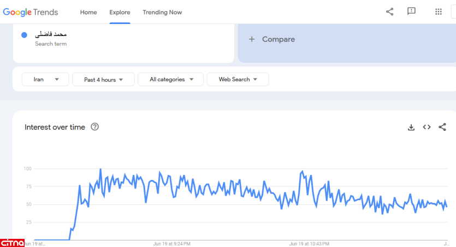Image resolution: width=456 pixels, height=247 pixels.
Task: Select the Explore tab
Action: click(x=120, y=12)
